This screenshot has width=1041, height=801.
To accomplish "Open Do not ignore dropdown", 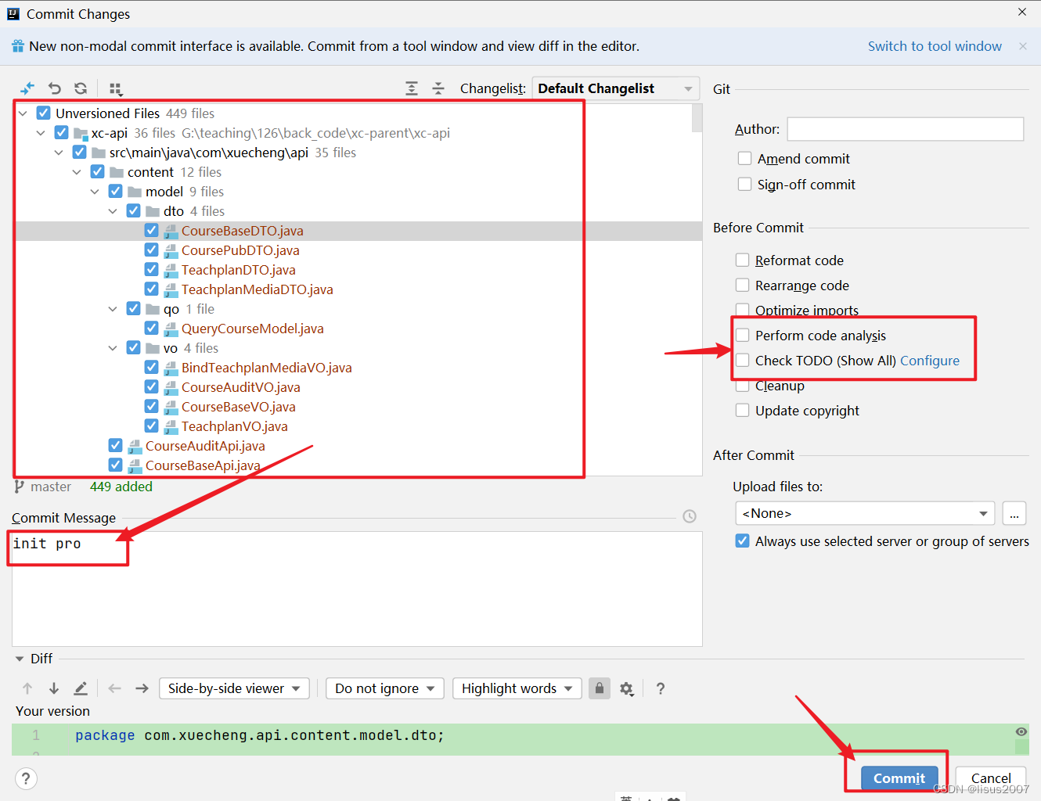I will [x=385, y=688].
